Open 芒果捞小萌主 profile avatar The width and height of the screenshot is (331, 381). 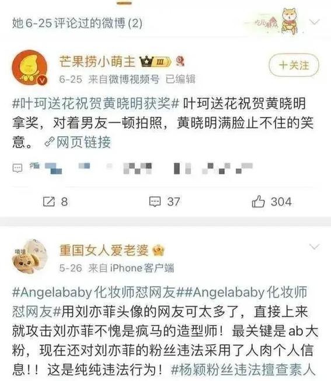coord(30,68)
